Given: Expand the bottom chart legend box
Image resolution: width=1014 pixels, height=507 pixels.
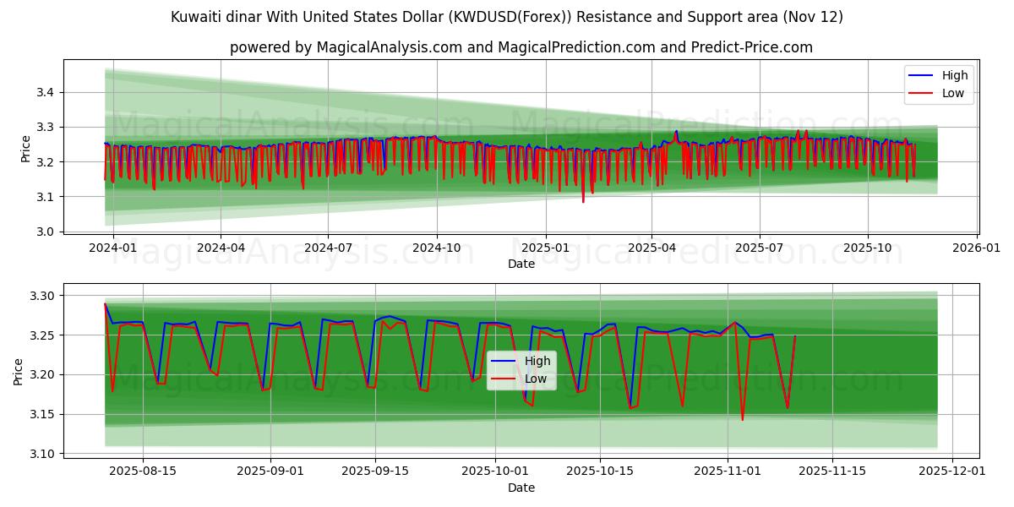Looking at the screenshot, I should (x=522, y=369).
